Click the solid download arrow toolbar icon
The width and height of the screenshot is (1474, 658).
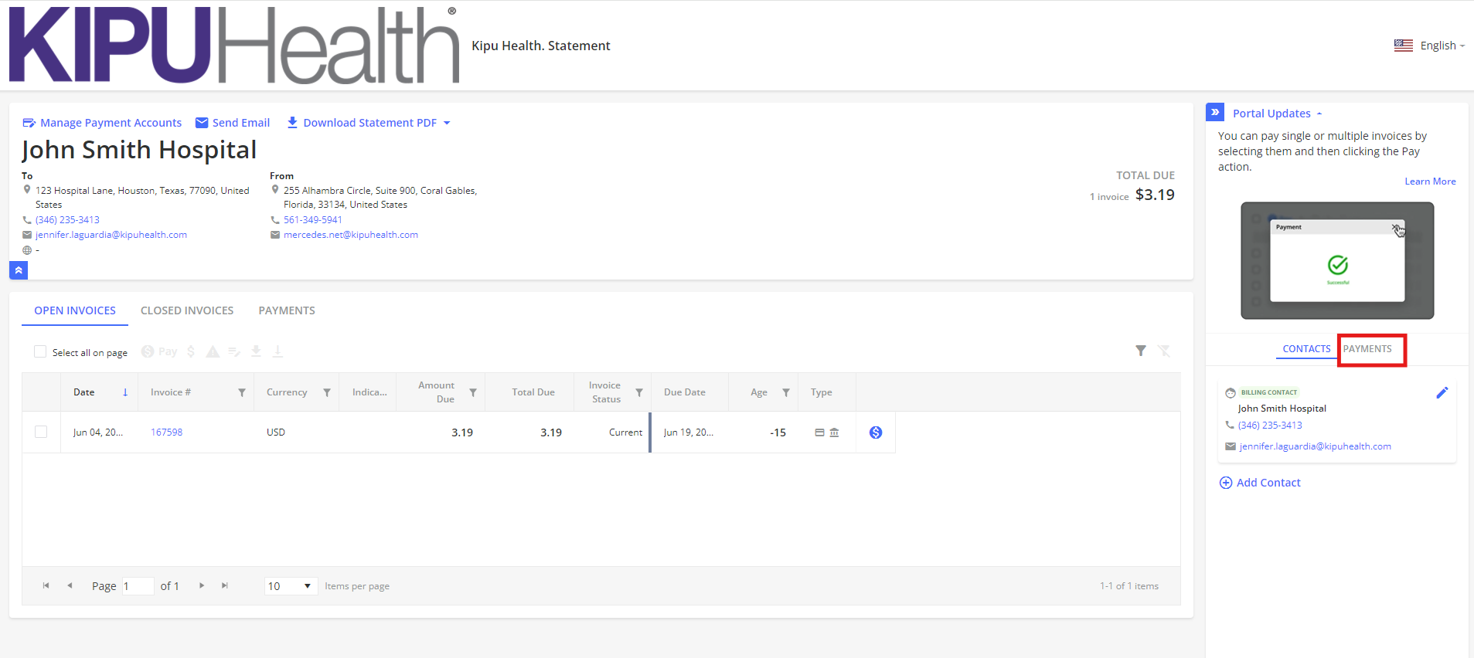256,351
